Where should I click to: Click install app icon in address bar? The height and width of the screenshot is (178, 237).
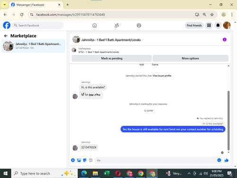click(x=197, y=15)
